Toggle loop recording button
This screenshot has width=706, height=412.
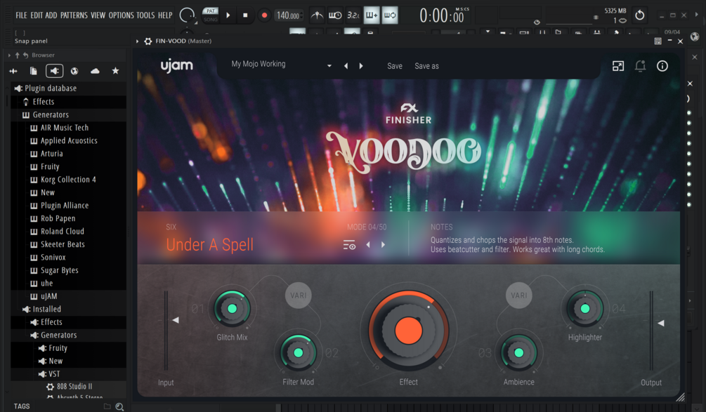tap(390, 15)
